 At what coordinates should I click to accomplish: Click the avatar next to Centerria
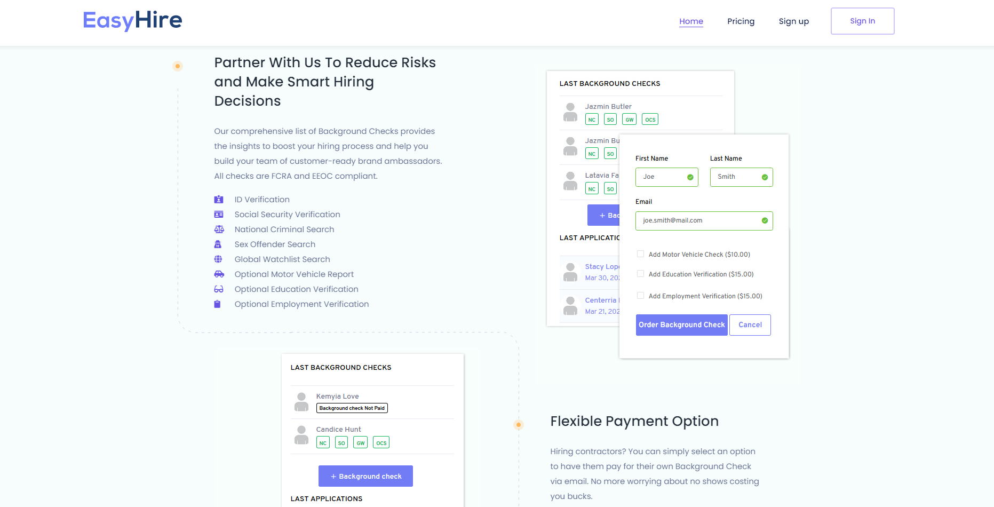pos(570,306)
